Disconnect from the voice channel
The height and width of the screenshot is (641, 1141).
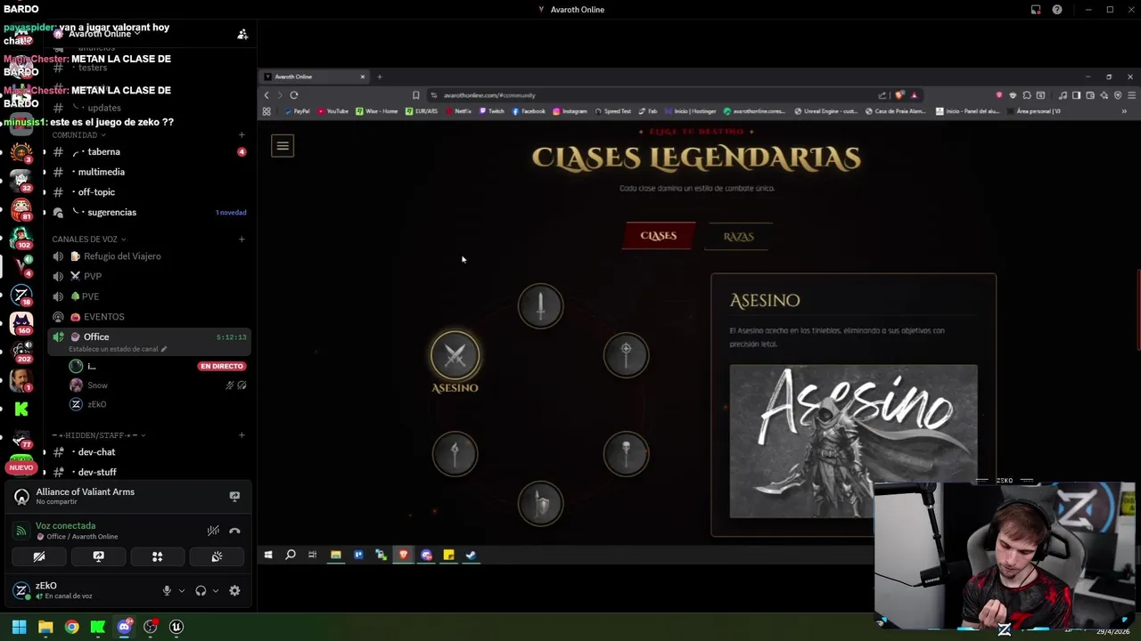point(234,531)
